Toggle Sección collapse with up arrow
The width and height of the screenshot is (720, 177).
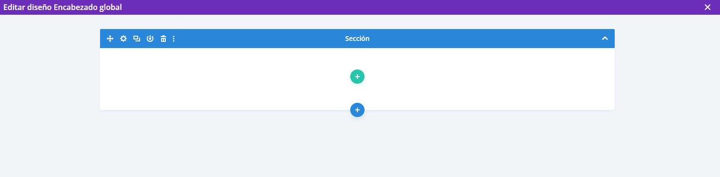pos(605,39)
